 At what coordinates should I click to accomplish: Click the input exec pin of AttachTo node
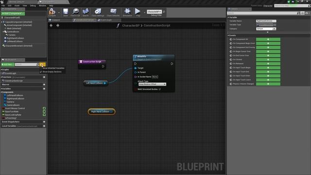[135, 64]
